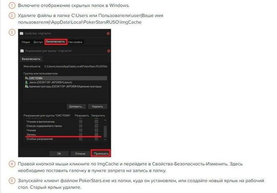Click folder icon in Свойства: ImgCache title
277x193 pixels.
pos(21,33)
